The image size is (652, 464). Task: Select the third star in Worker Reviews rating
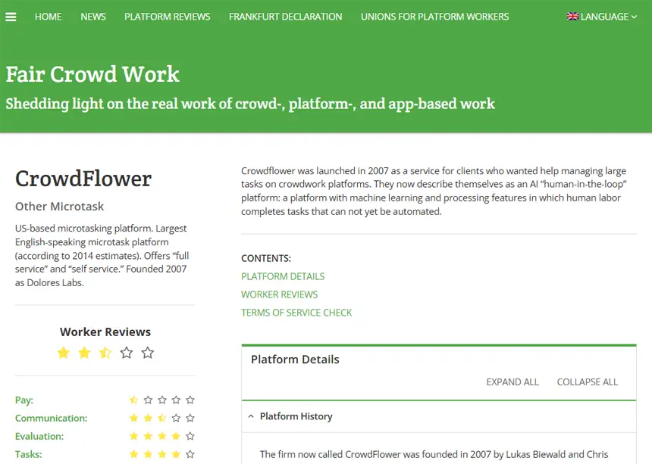coord(105,352)
